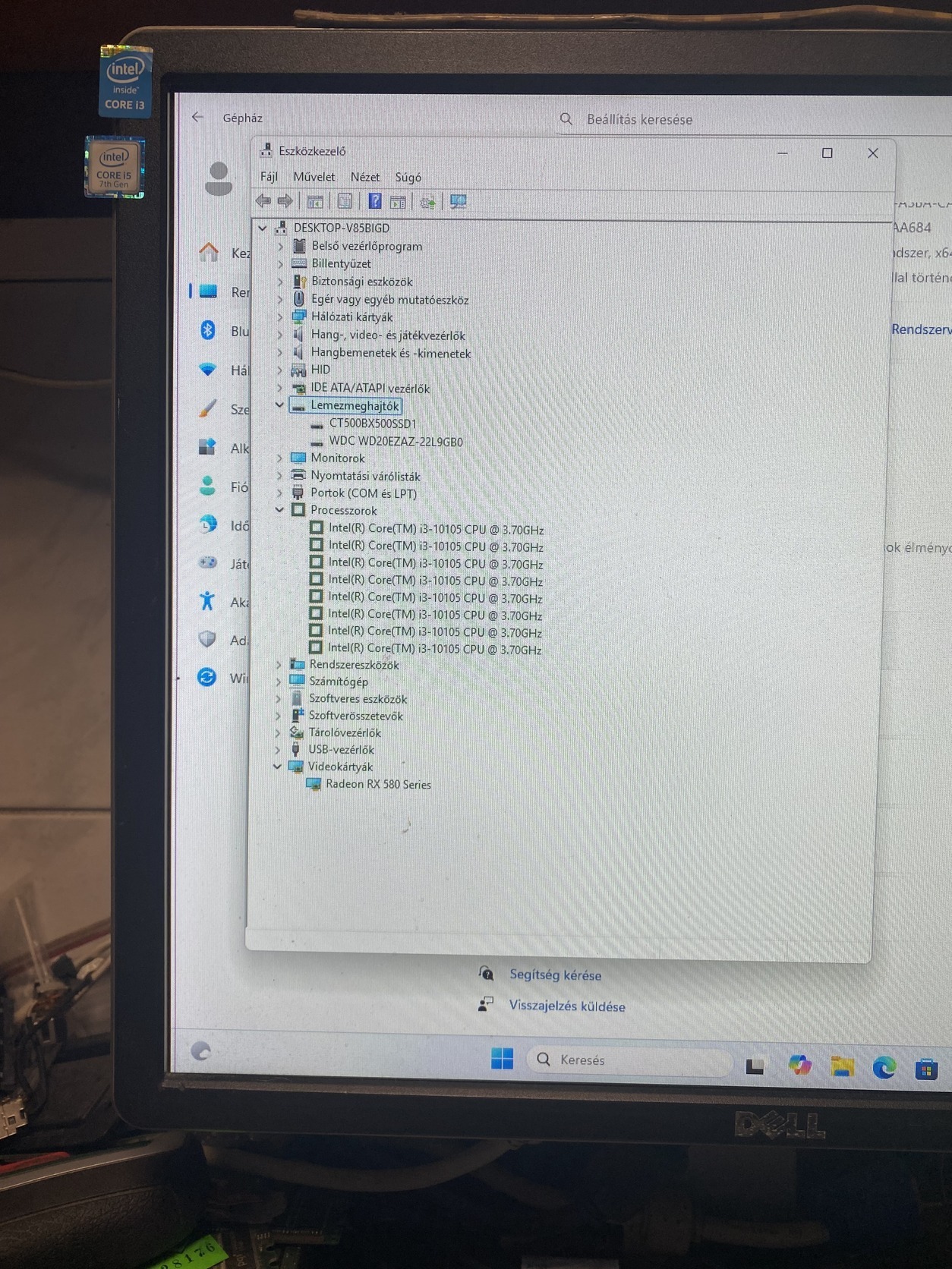952x1269 pixels.
Task: Expand the Hálózati kártyák category
Action: (280, 317)
